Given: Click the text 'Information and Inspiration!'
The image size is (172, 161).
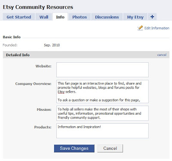Looking at the screenshot, I should pyautogui.click(x=79, y=127).
